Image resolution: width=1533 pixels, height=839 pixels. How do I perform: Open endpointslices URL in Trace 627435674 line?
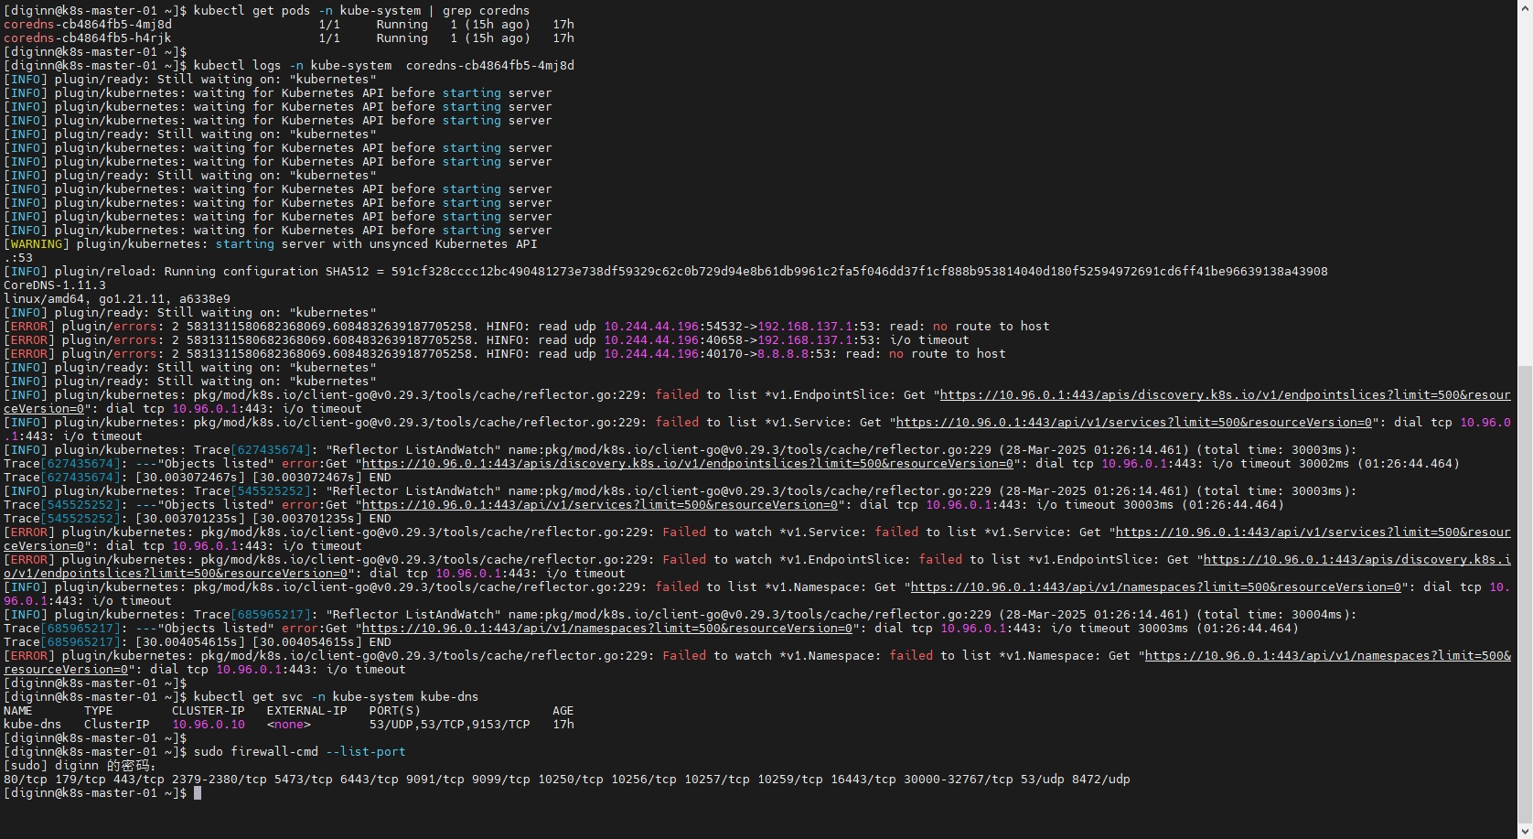(x=687, y=464)
